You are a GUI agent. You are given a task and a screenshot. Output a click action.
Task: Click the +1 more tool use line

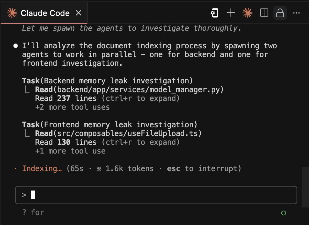point(70,151)
